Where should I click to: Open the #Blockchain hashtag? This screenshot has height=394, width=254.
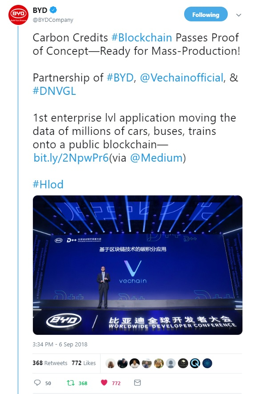141,38
